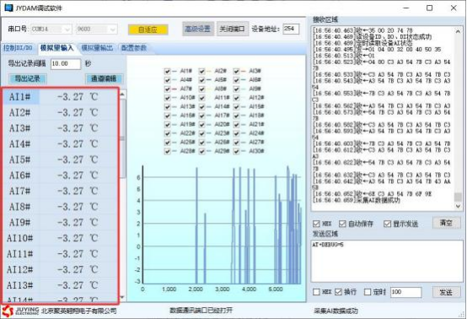467x319 pixels.
Task: Click the export interval field showing 10.00
Action: pyautogui.click(x=66, y=64)
